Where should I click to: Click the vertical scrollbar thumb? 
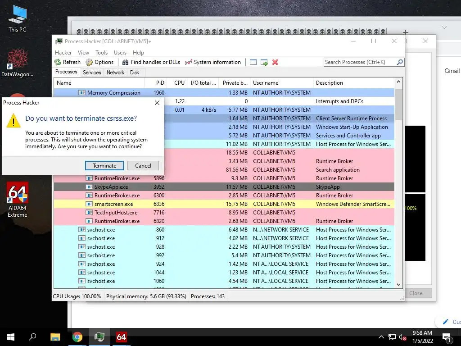(399, 104)
